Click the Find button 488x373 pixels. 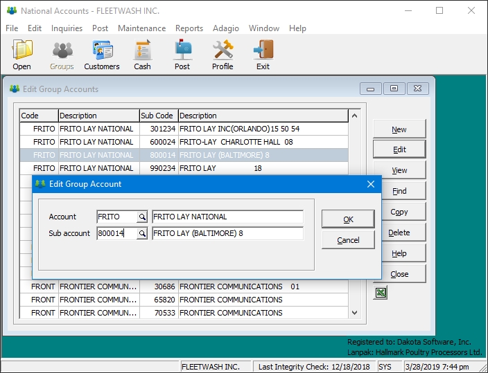(403, 191)
